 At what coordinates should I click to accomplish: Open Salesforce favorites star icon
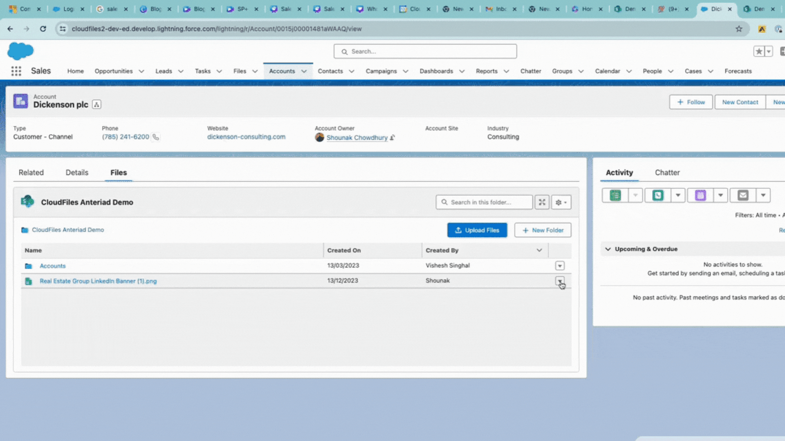759,51
